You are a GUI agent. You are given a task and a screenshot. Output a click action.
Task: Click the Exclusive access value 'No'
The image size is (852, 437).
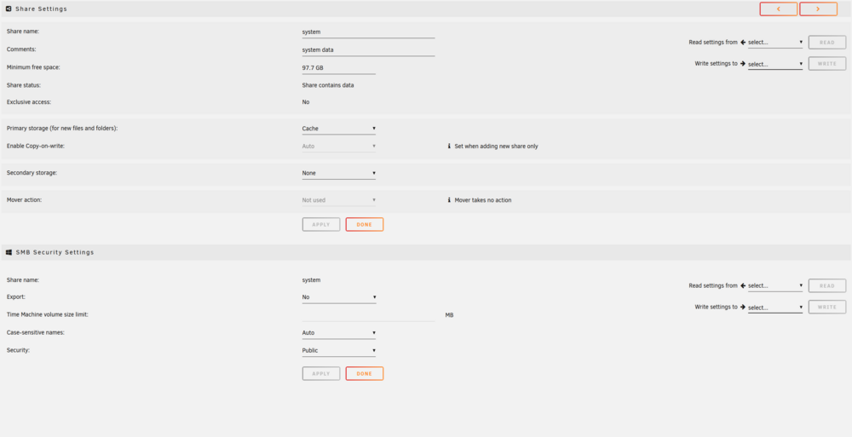pyautogui.click(x=306, y=101)
